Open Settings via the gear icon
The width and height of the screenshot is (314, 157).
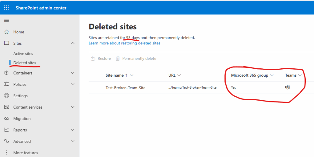point(7,96)
